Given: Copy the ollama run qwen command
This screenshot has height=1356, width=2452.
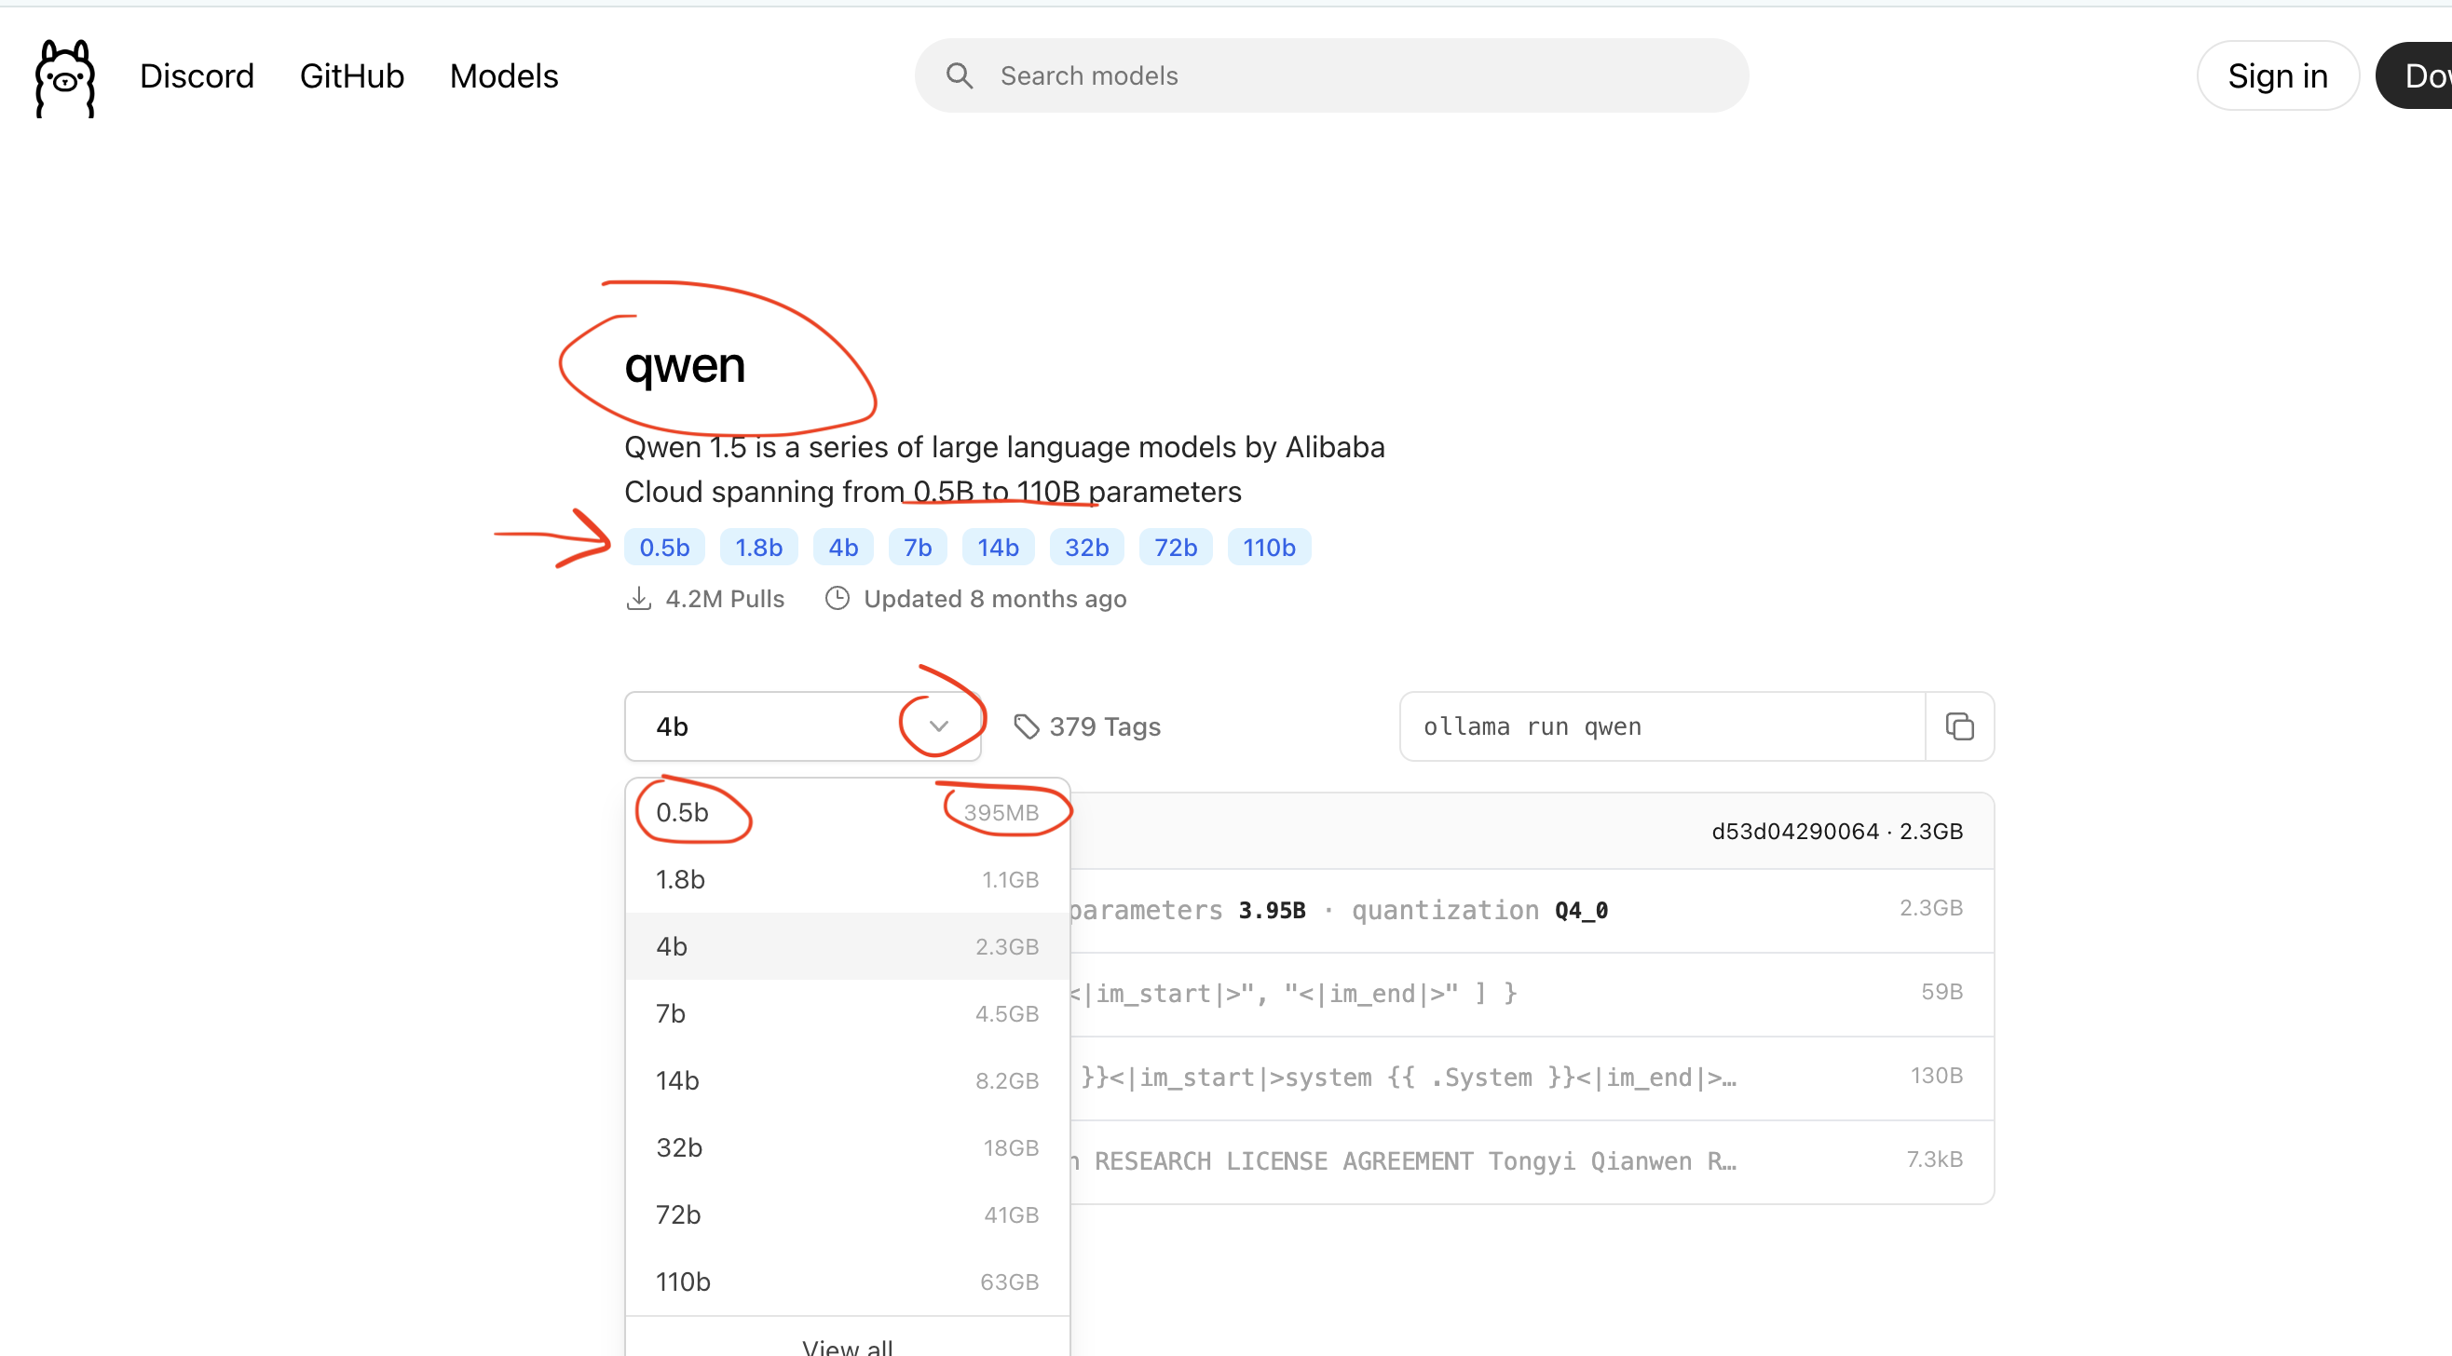Looking at the screenshot, I should coord(1959,727).
